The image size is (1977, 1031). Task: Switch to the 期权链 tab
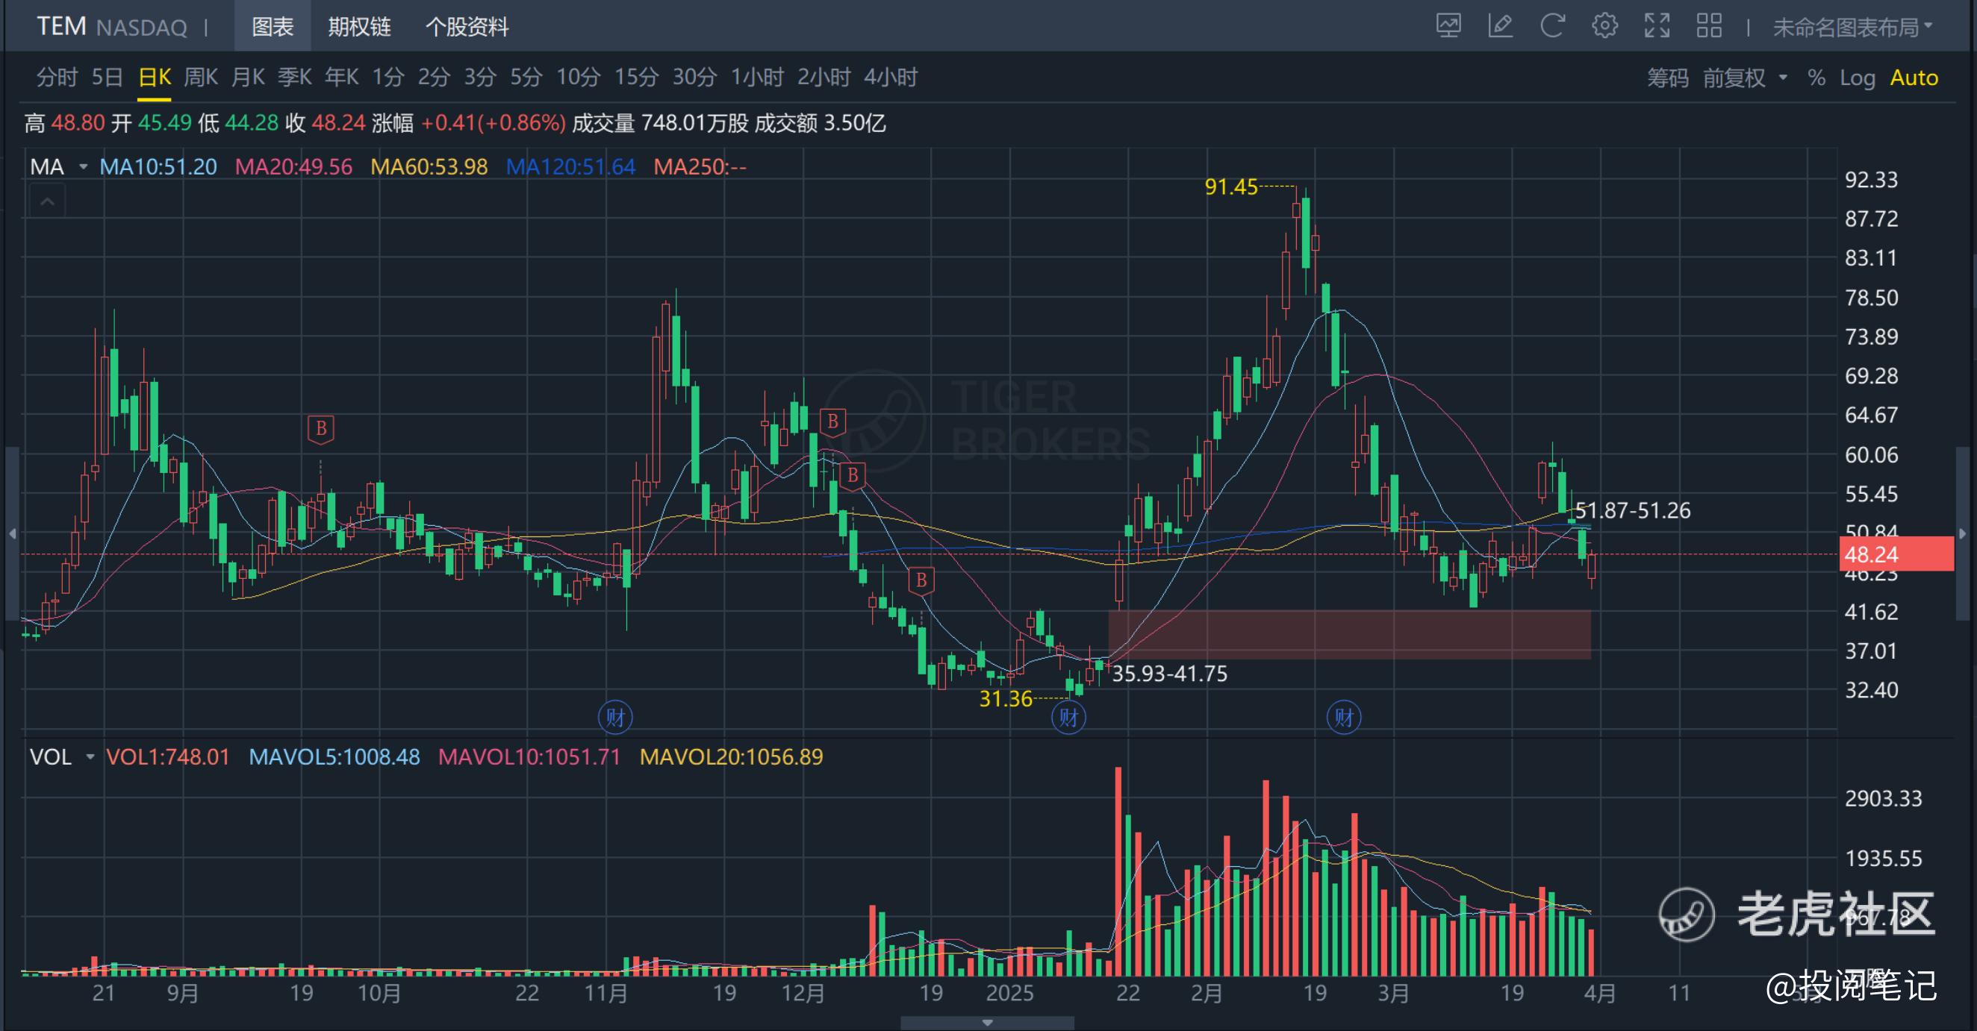pos(359,28)
